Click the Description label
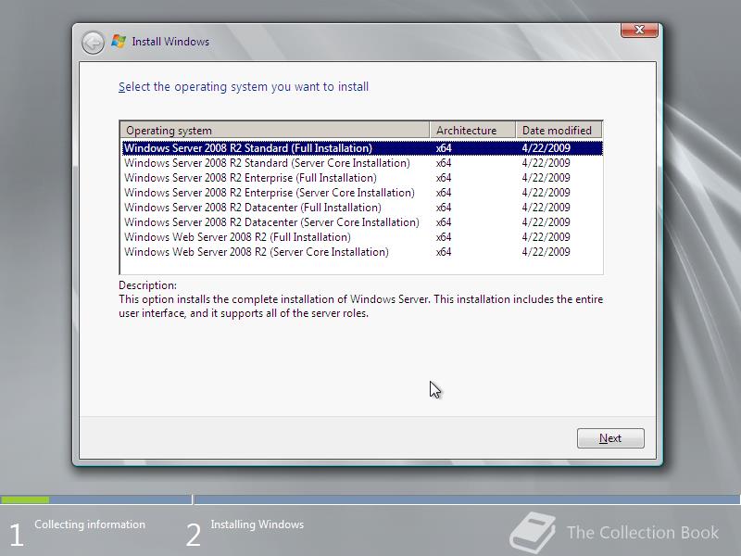The image size is (741, 556). pos(147,285)
